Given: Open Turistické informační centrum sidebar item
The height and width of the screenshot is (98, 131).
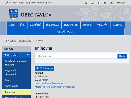Looking at the screenshot, I should click(x=16, y=63).
